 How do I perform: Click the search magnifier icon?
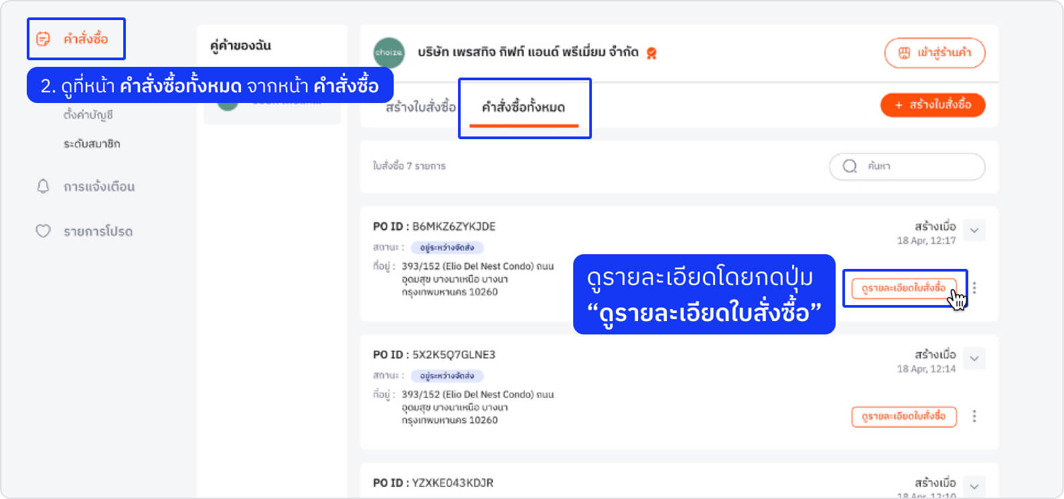(x=850, y=167)
